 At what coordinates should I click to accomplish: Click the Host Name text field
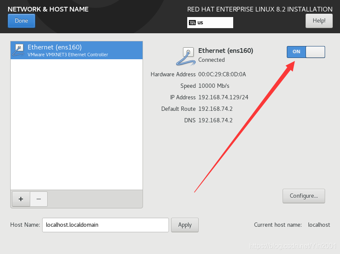[x=106, y=225]
